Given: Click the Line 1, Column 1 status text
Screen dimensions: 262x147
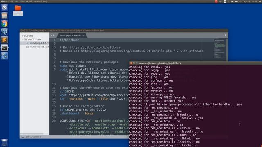Looking at the screenshot, I should point(34,137).
